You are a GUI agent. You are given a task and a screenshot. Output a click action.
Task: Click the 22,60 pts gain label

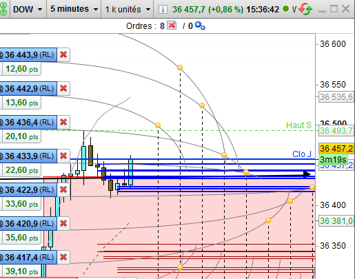tap(21, 170)
